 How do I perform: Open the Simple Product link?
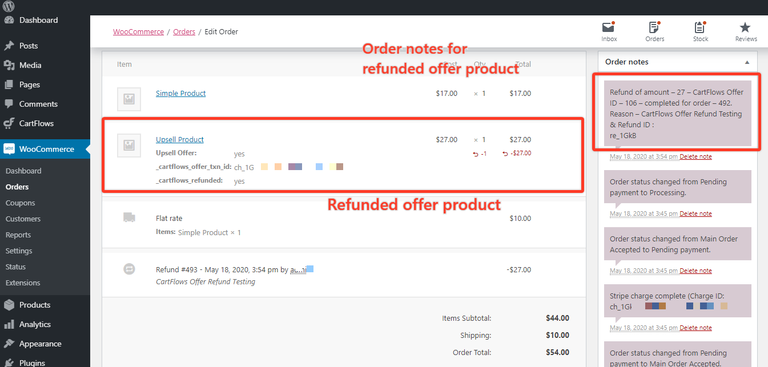pos(180,93)
